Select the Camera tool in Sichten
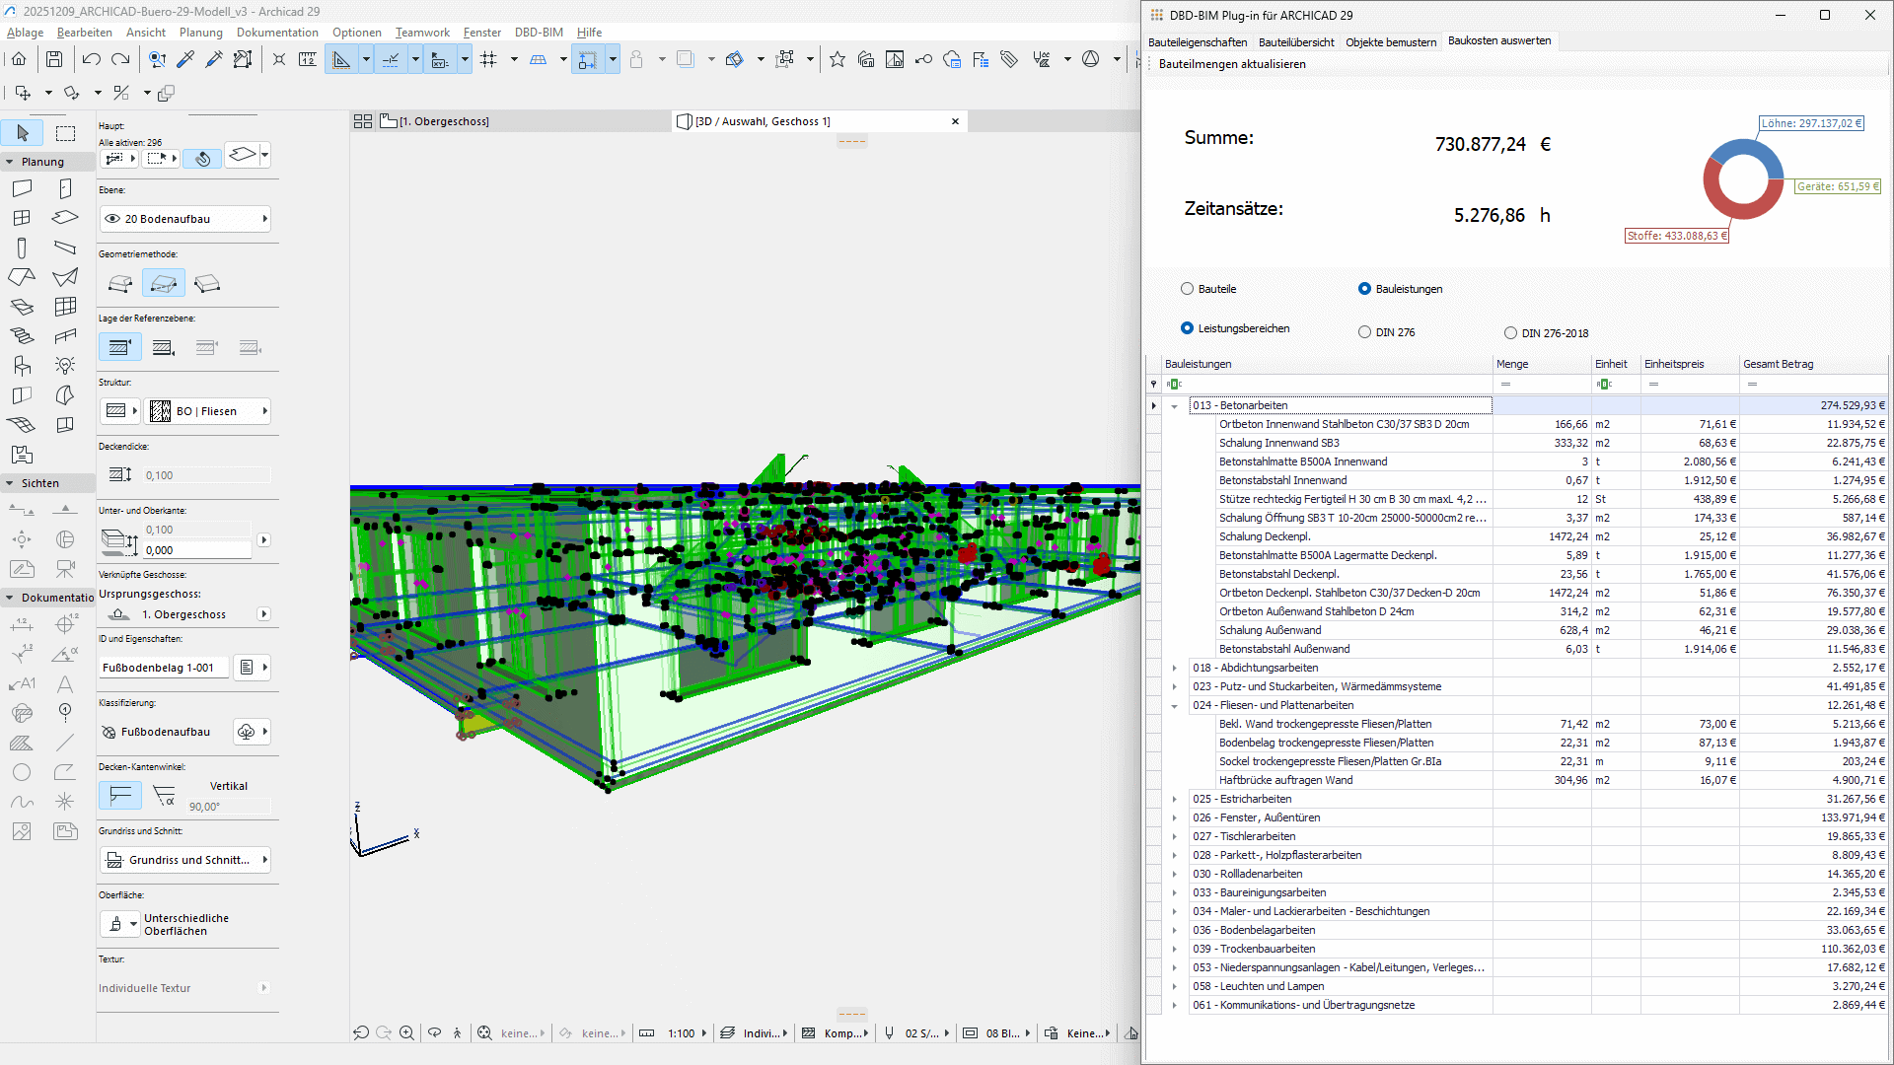This screenshot has height=1065, width=1894. tap(65, 569)
